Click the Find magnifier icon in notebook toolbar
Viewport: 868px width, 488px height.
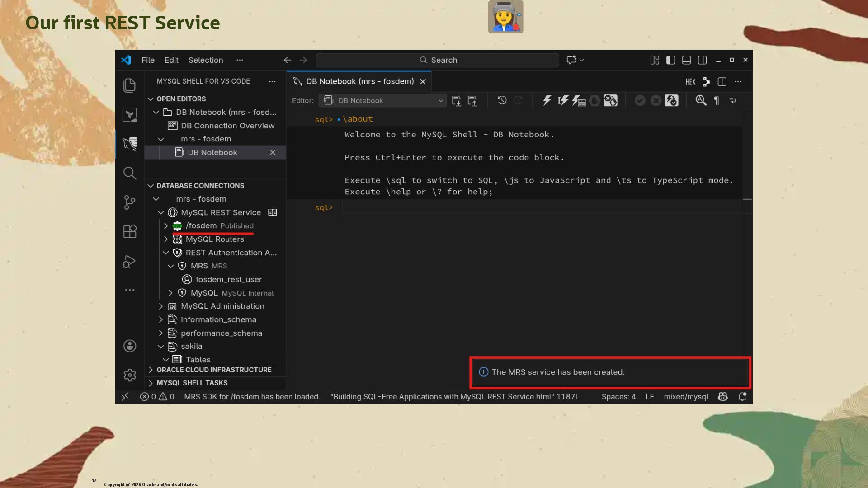pos(701,100)
